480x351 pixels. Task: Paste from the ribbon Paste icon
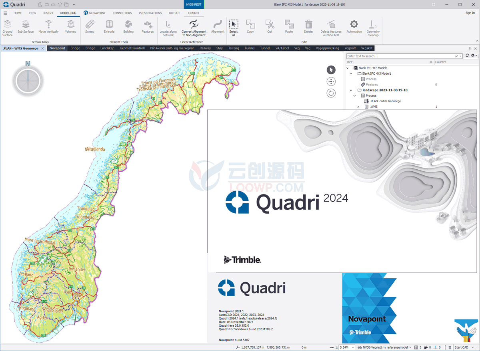(289, 26)
